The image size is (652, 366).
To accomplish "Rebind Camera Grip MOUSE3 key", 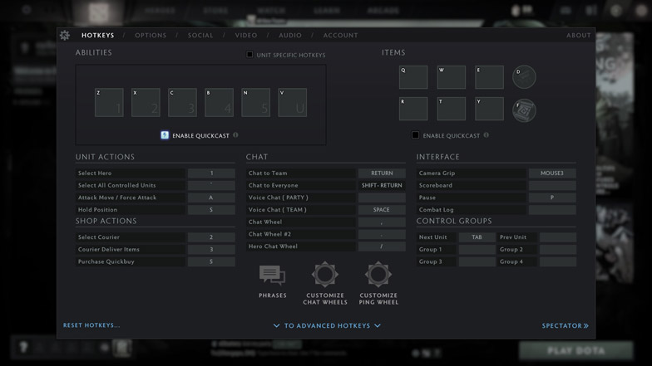I will (x=552, y=173).
